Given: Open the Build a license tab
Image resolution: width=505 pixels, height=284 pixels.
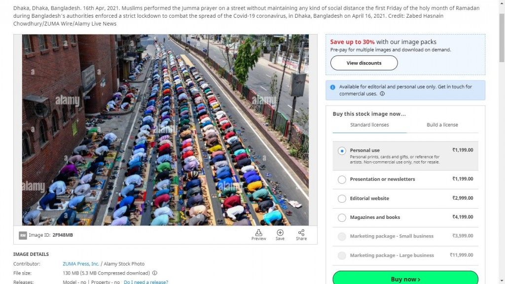Looking at the screenshot, I should [x=442, y=125].
